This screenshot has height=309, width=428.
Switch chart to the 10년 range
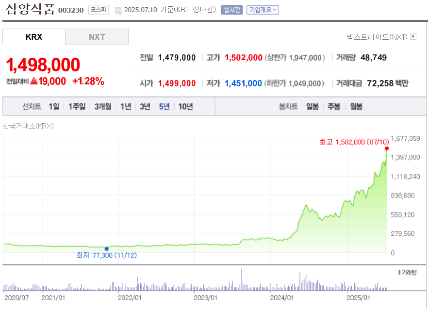[186, 107]
